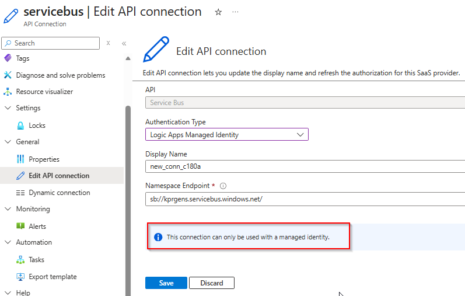Screen dimensions: 465x296
Task: Click the Namespace Endpoint input field
Action: [305, 199]
